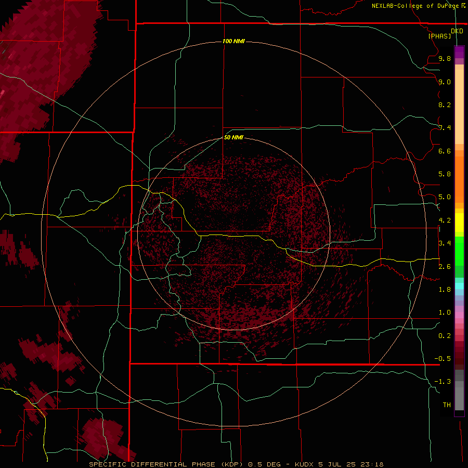
Task: Click the [PHAS] legend unit label
Action: coord(439,36)
